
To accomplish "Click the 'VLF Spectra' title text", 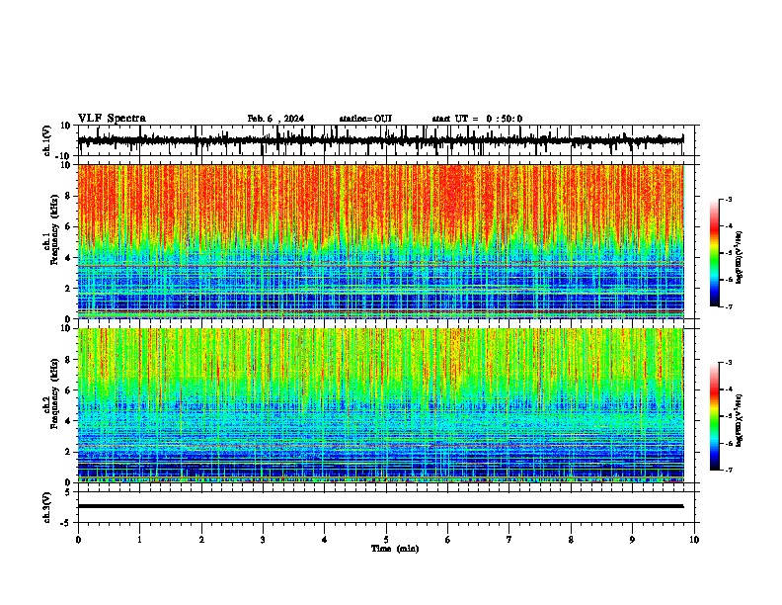I will coord(112,119).
